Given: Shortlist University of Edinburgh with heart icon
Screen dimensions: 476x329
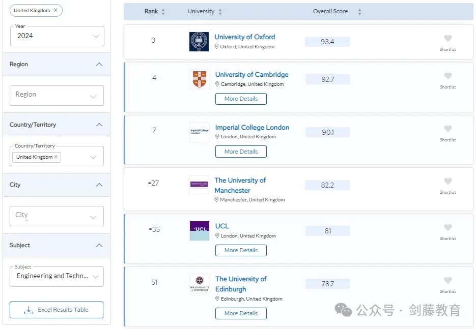Looking at the screenshot, I should (448, 280).
